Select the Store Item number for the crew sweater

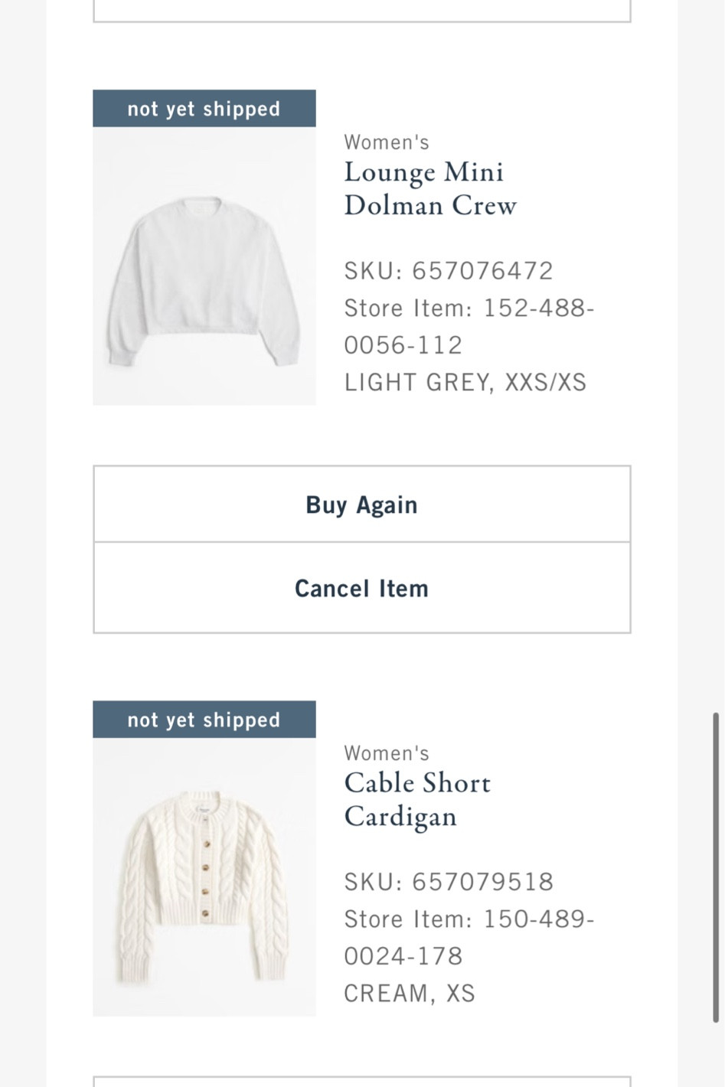point(469,326)
